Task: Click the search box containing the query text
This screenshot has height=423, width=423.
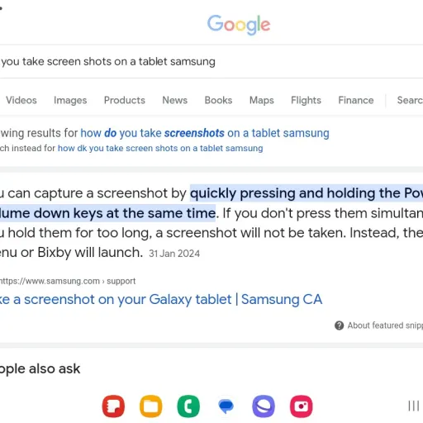Action: coord(211,62)
